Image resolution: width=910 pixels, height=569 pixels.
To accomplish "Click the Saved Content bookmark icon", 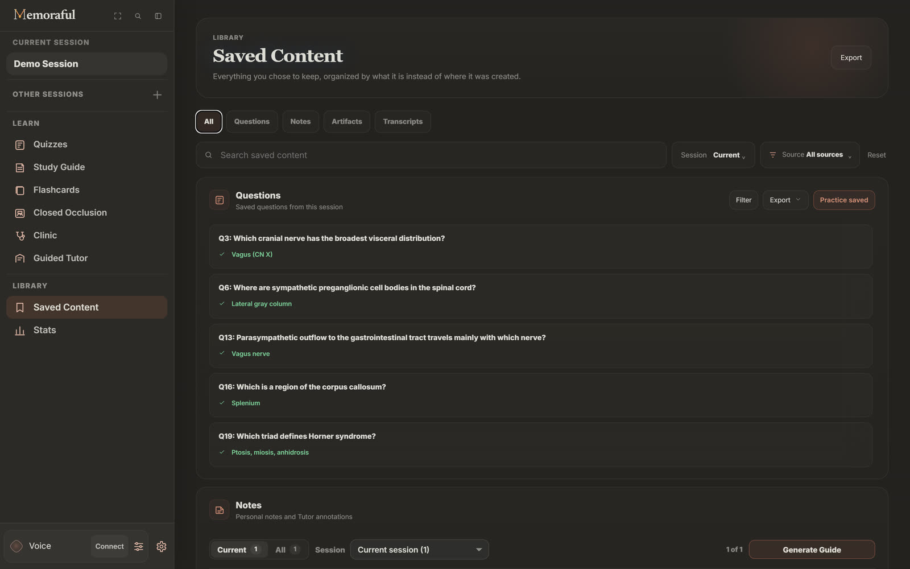I will pos(20,307).
